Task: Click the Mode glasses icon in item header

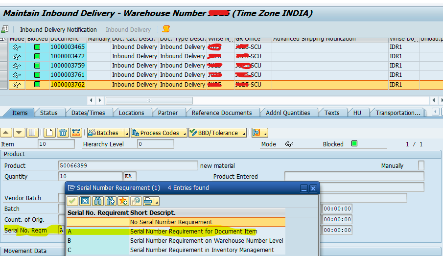Action: (289, 144)
